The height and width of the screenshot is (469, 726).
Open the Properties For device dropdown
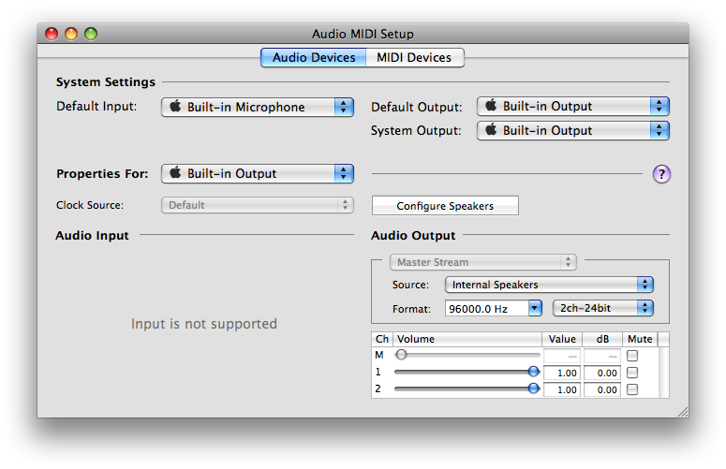click(x=258, y=173)
